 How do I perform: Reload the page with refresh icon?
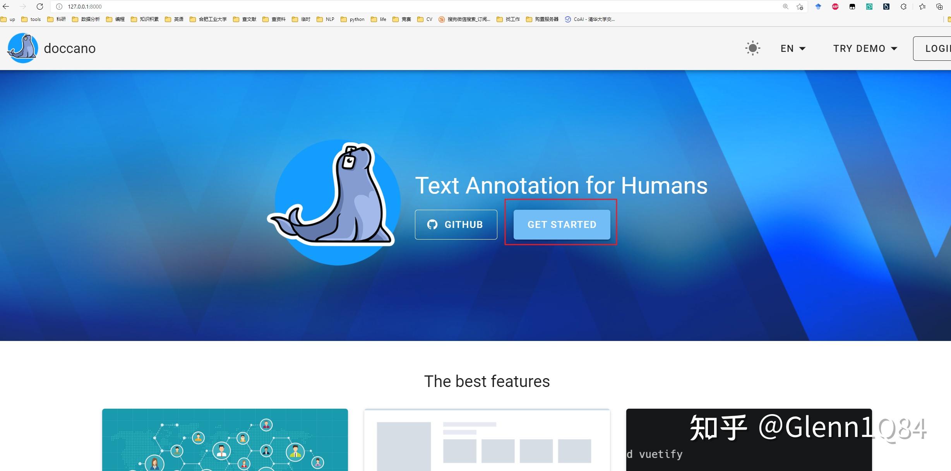(x=40, y=7)
